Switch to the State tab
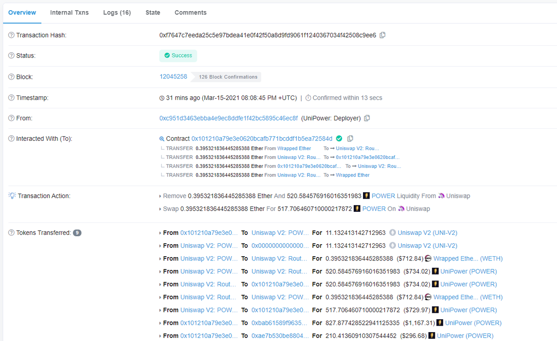This screenshot has width=557, height=341. (153, 13)
